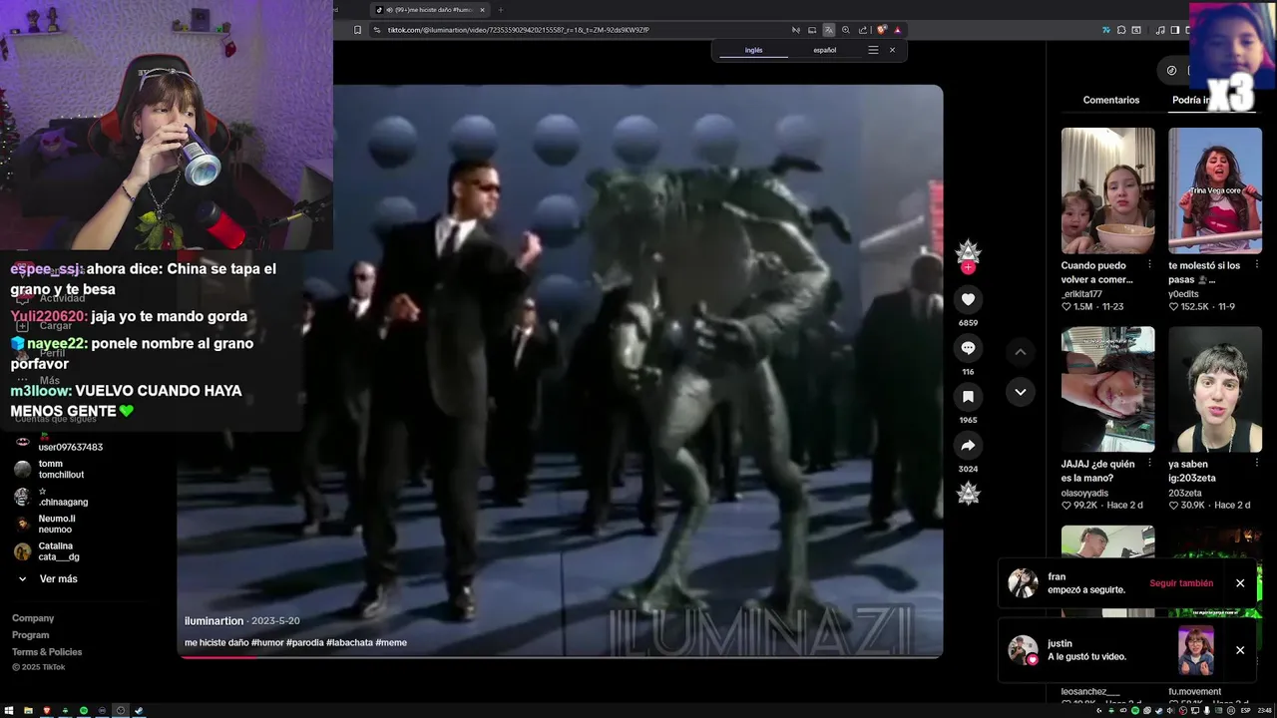Open Trina Vega core video thumbnail
1277x718 pixels.
click(x=1215, y=190)
